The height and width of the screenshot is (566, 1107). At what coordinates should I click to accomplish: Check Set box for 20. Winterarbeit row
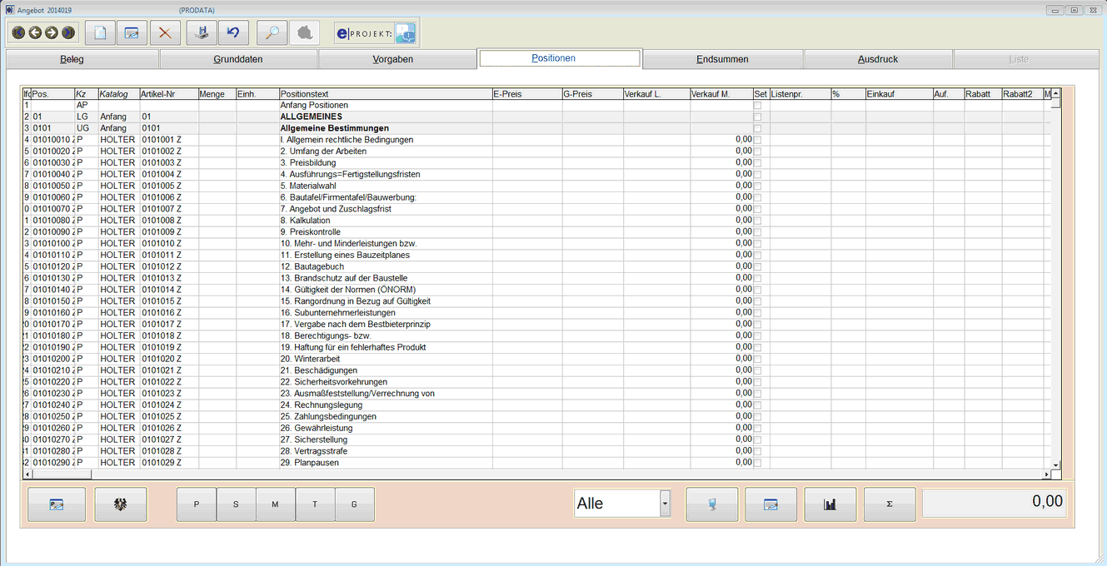coord(757,359)
